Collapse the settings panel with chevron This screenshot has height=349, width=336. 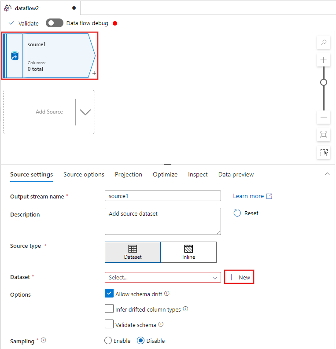coord(327,174)
